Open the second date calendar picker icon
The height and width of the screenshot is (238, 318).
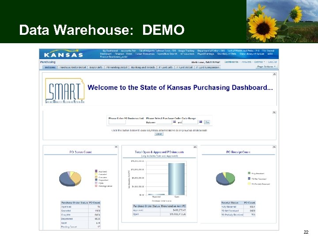(201, 122)
